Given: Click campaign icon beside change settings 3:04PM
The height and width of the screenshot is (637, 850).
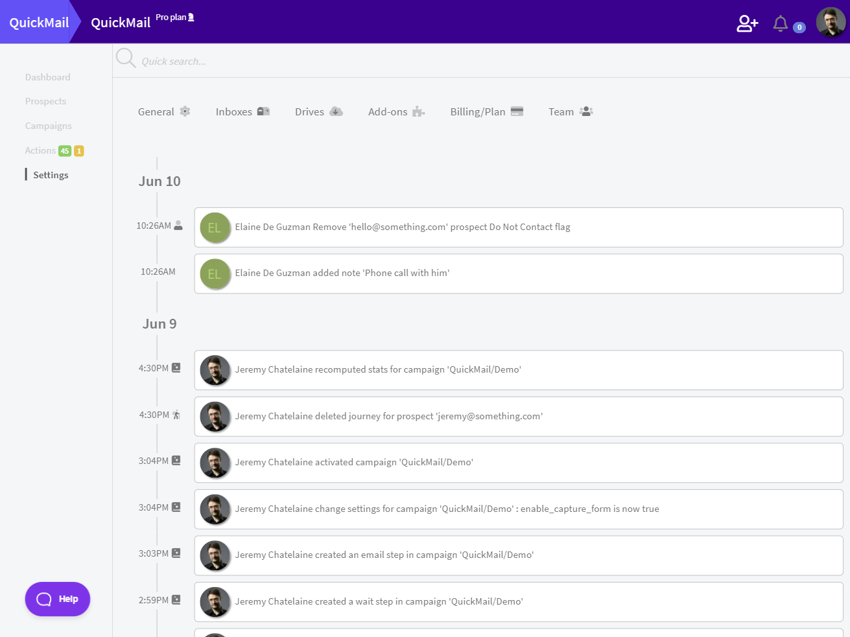Looking at the screenshot, I should tap(176, 507).
